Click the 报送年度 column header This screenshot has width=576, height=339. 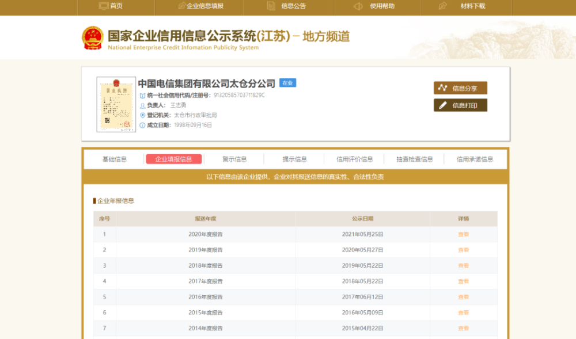pos(206,219)
